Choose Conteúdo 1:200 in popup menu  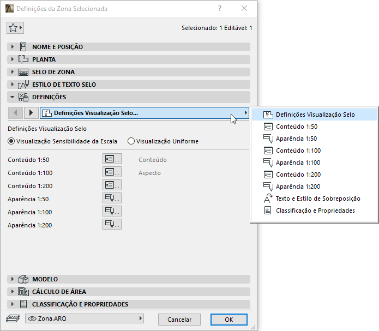point(314,174)
